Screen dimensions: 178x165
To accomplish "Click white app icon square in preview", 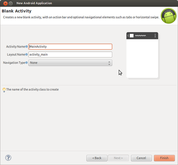I will [132, 36].
